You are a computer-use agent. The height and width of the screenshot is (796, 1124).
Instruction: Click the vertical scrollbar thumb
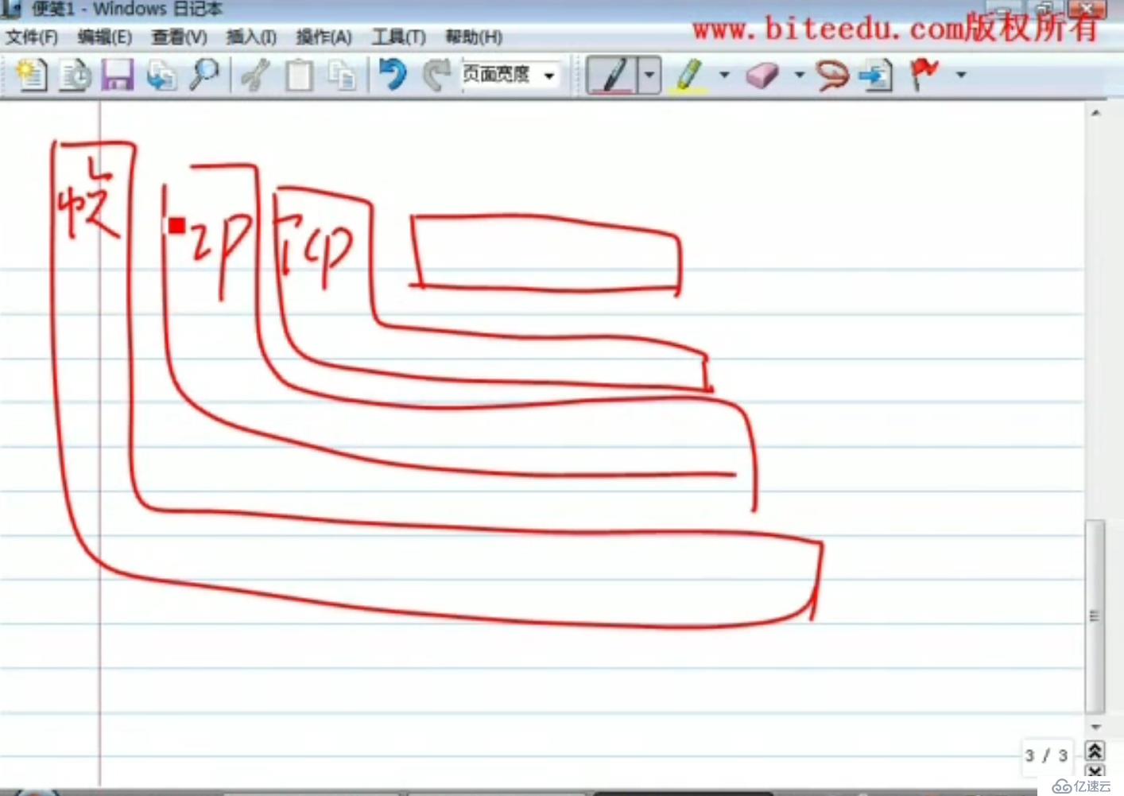click(1095, 616)
